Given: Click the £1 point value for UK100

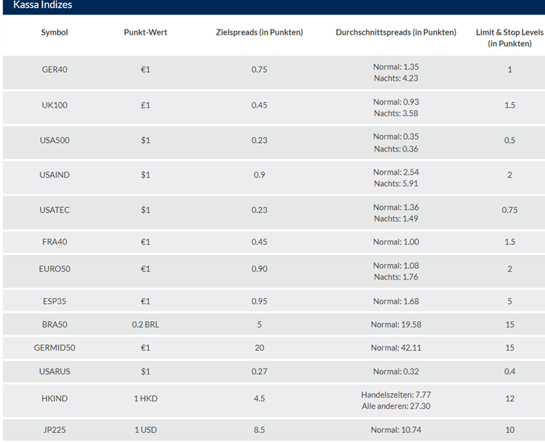Looking at the screenshot, I should point(146,105).
